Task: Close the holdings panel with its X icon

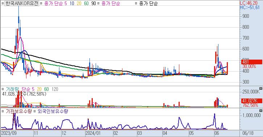Action: (260, 110)
